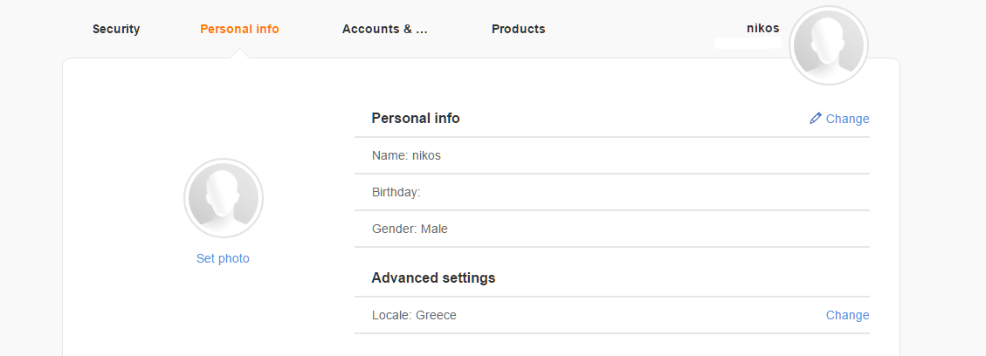The width and height of the screenshot is (986, 356).
Task: Click Change link for Locale setting
Action: coord(847,315)
